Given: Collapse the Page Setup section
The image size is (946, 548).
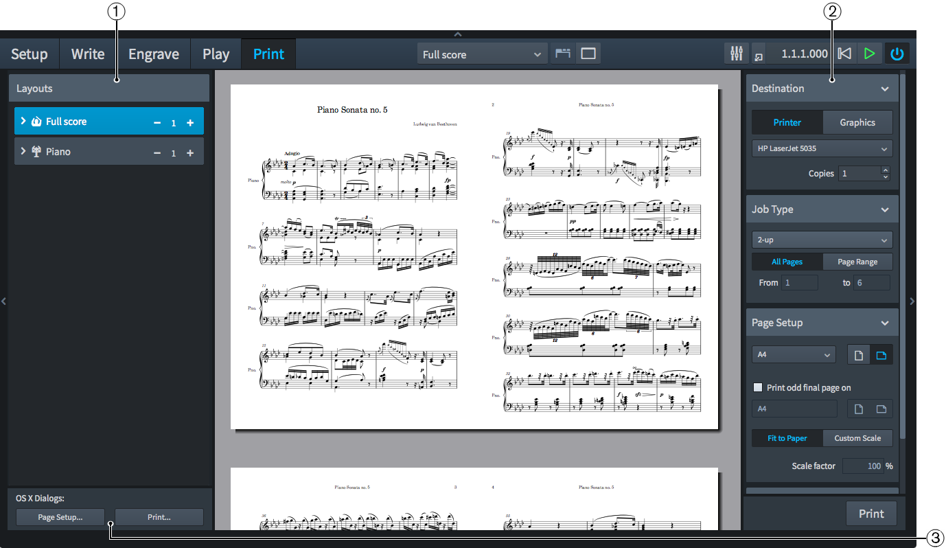Looking at the screenshot, I should tap(885, 323).
